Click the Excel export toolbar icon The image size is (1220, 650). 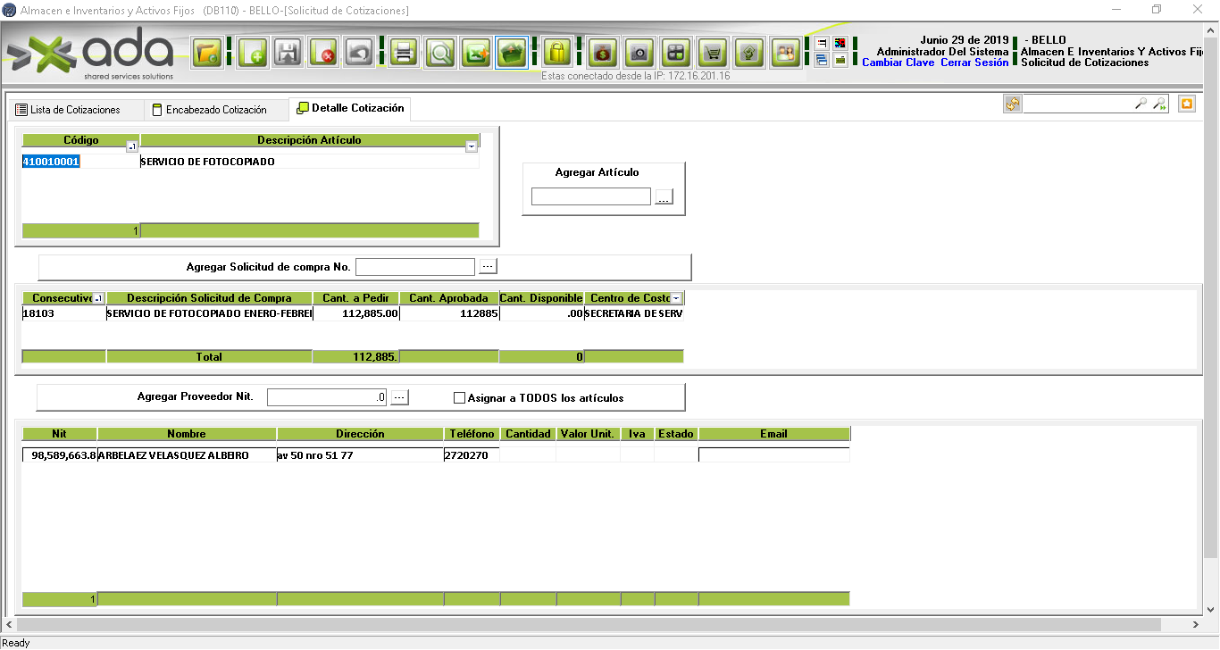(x=476, y=53)
